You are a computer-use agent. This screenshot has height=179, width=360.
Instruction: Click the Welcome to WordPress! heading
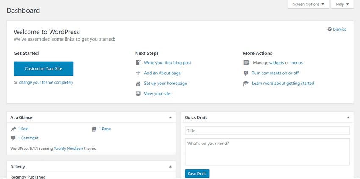[47, 32]
